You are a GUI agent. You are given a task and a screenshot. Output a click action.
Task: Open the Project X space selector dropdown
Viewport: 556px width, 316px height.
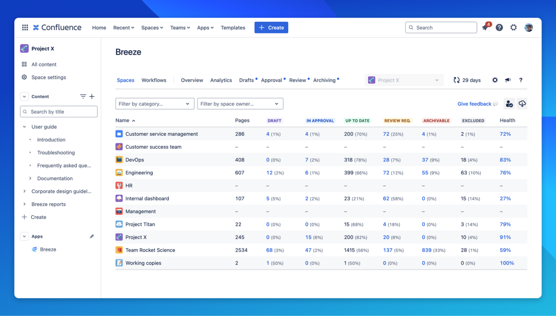click(x=404, y=80)
